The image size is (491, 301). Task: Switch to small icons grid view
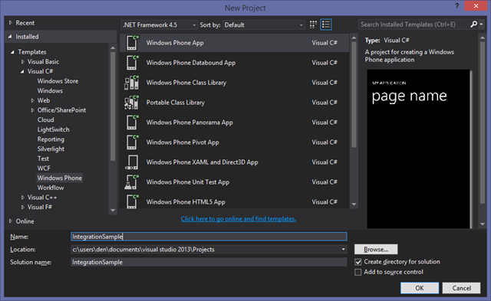pyautogui.click(x=313, y=25)
